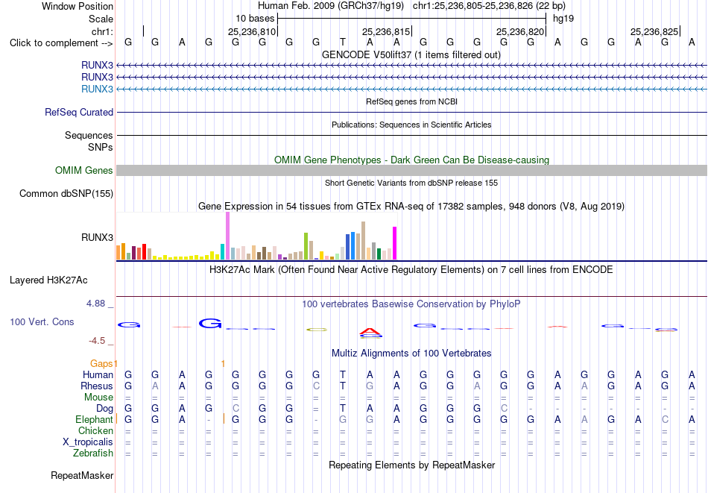Screen dimensions: 708x493
Task: Click the orange Gaps label
Action: pos(101,363)
